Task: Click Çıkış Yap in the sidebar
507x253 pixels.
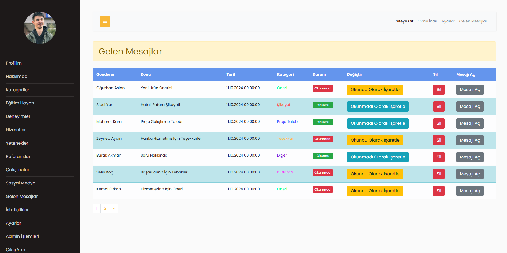Action: pyautogui.click(x=16, y=250)
